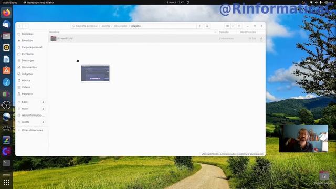Viewport: 336px width, 189px height.
Task: Open Escritorio in the sidebar
Action: (31, 54)
